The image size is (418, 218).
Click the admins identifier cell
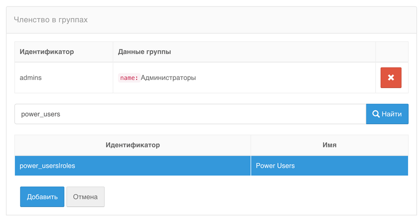coord(31,78)
